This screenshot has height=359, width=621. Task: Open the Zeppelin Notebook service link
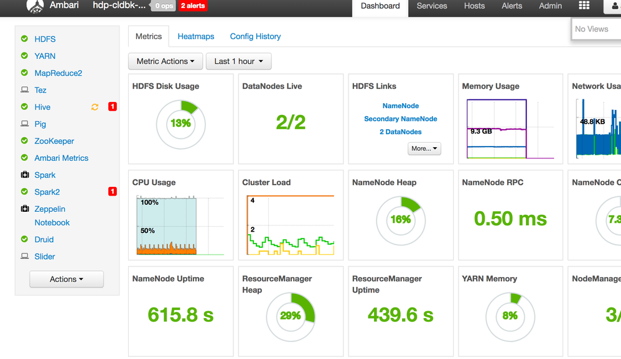(52, 216)
